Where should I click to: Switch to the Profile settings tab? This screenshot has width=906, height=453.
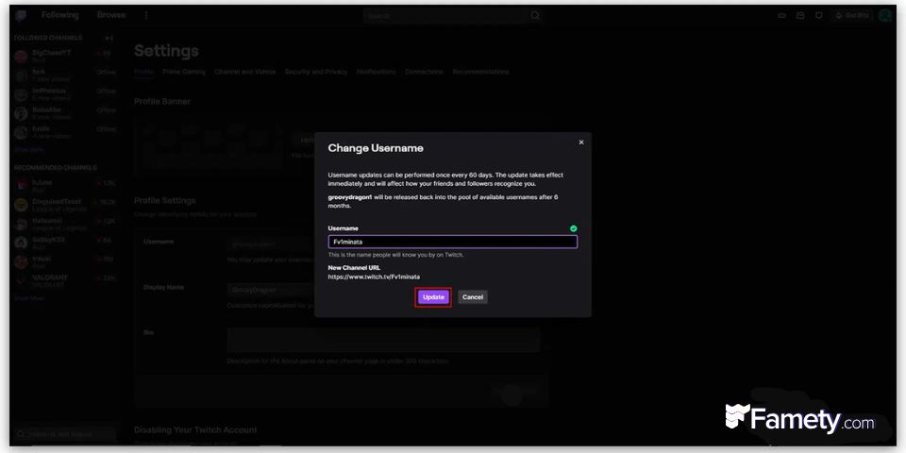click(143, 72)
